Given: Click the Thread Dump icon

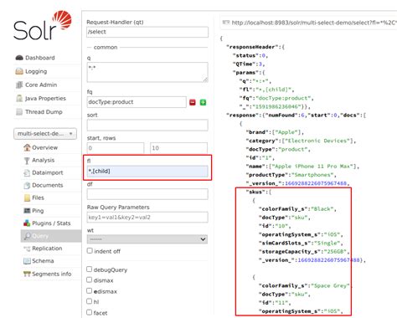Looking at the screenshot, I should 19,112.
